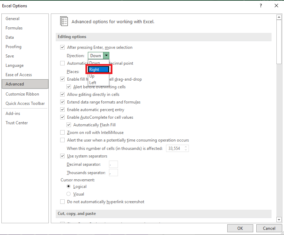Select Logical cursor movement
The image size is (284, 235).
(x=68, y=187)
